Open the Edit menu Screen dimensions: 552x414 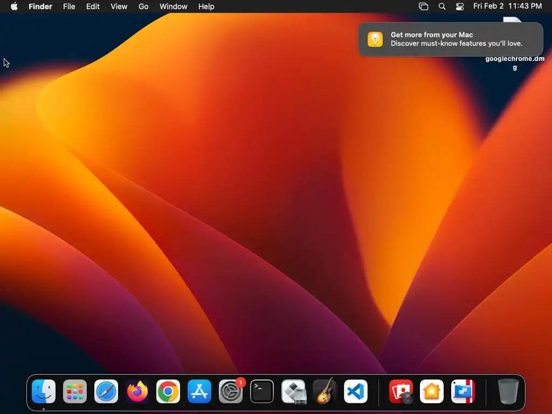[93, 6]
